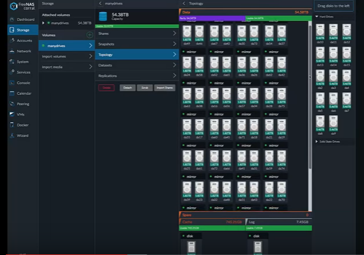Screen dimensions: 364x255
Task: Click the disk under the Cache section
Action: [191, 247]
